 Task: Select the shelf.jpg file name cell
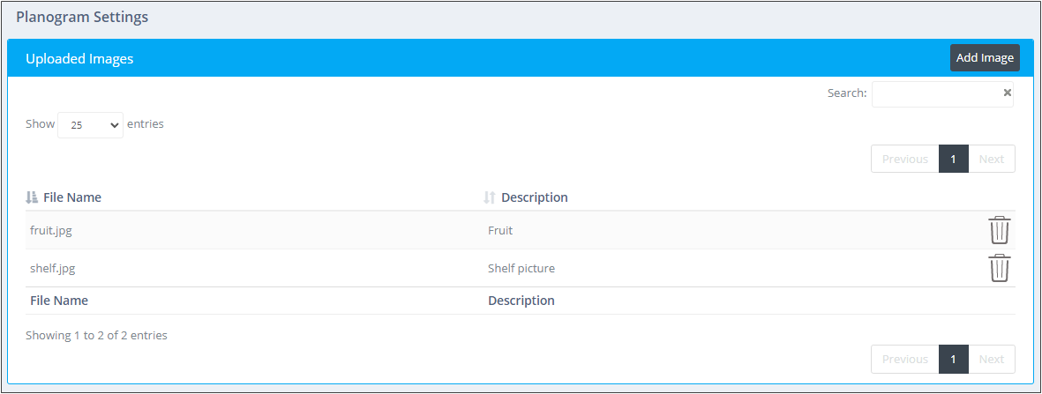(x=254, y=269)
